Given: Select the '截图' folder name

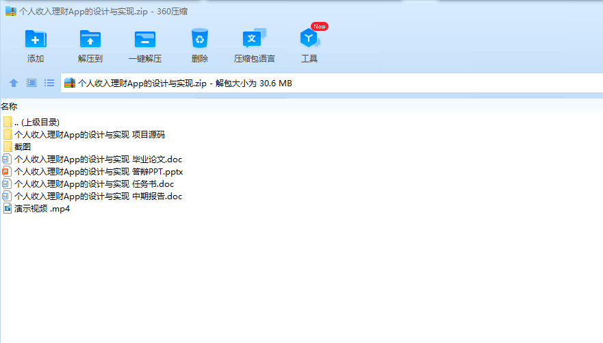Looking at the screenshot, I should (x=23, y=147).
